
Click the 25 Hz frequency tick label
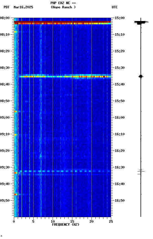point(111,222)
